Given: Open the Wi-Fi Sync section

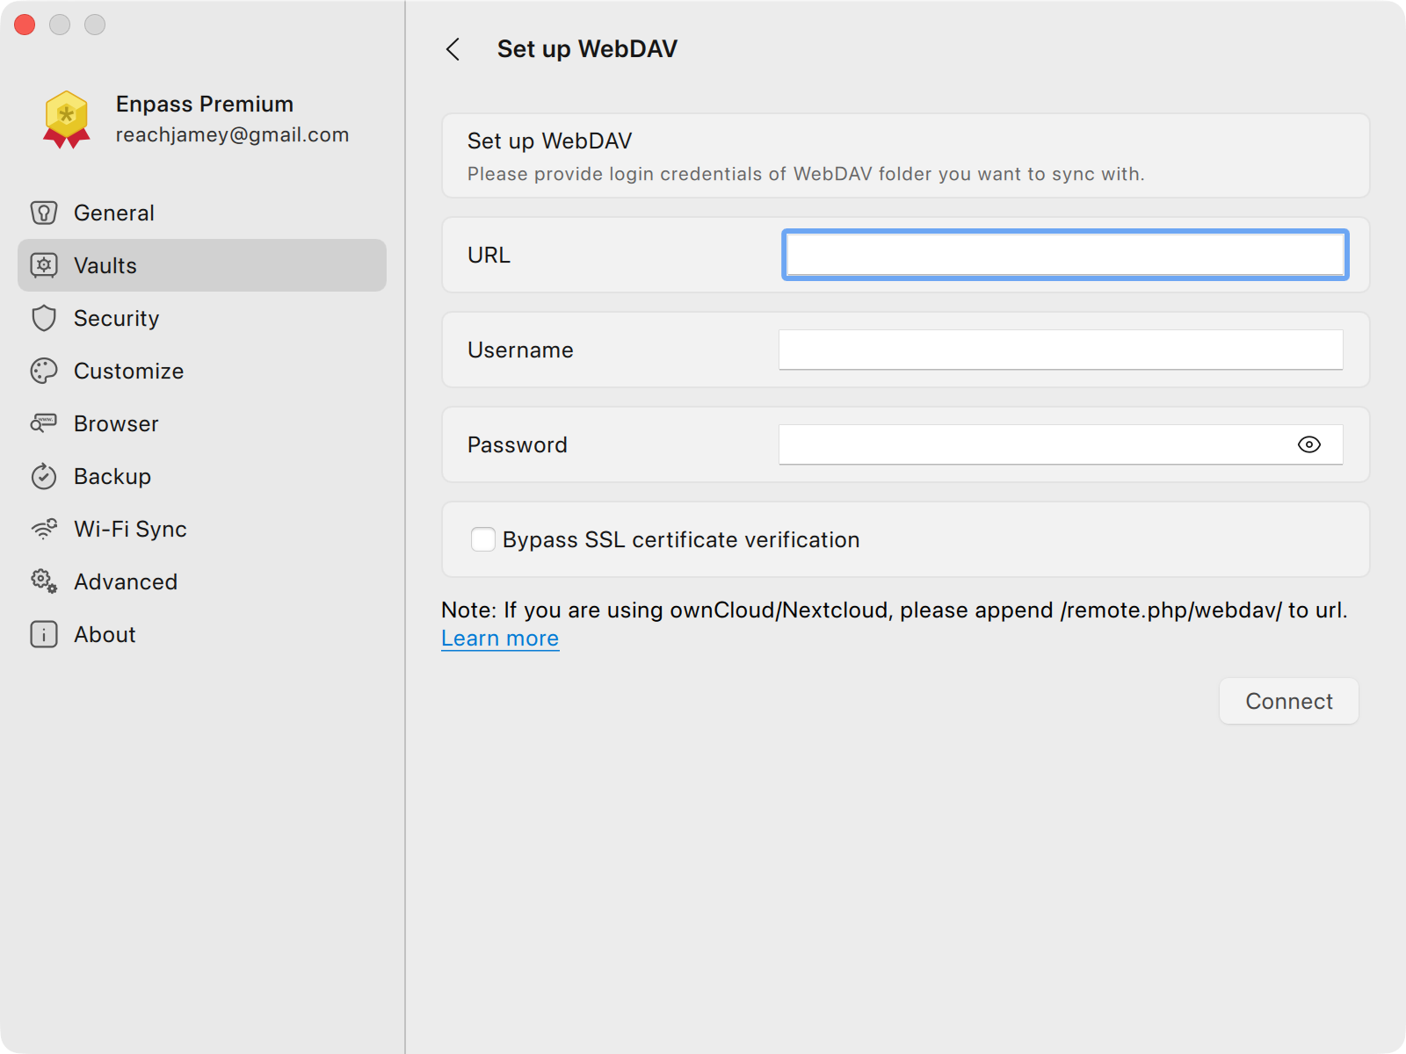Looking at the screenshot, I should tap(202, 529).
